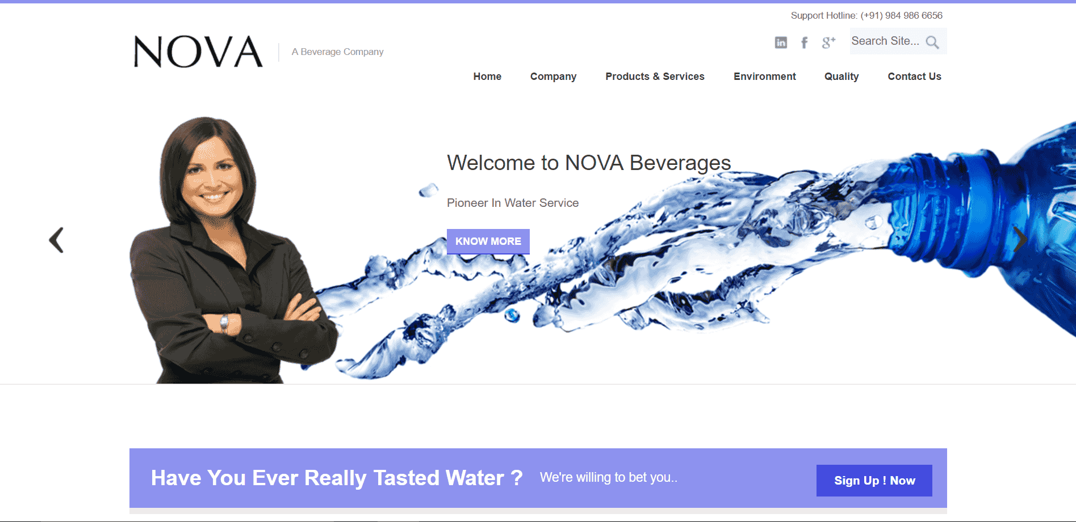Image resolution: width=1076 pixels, height=522 pixels.
Task: Focus the Search Site field
Action: click(887, 41)
